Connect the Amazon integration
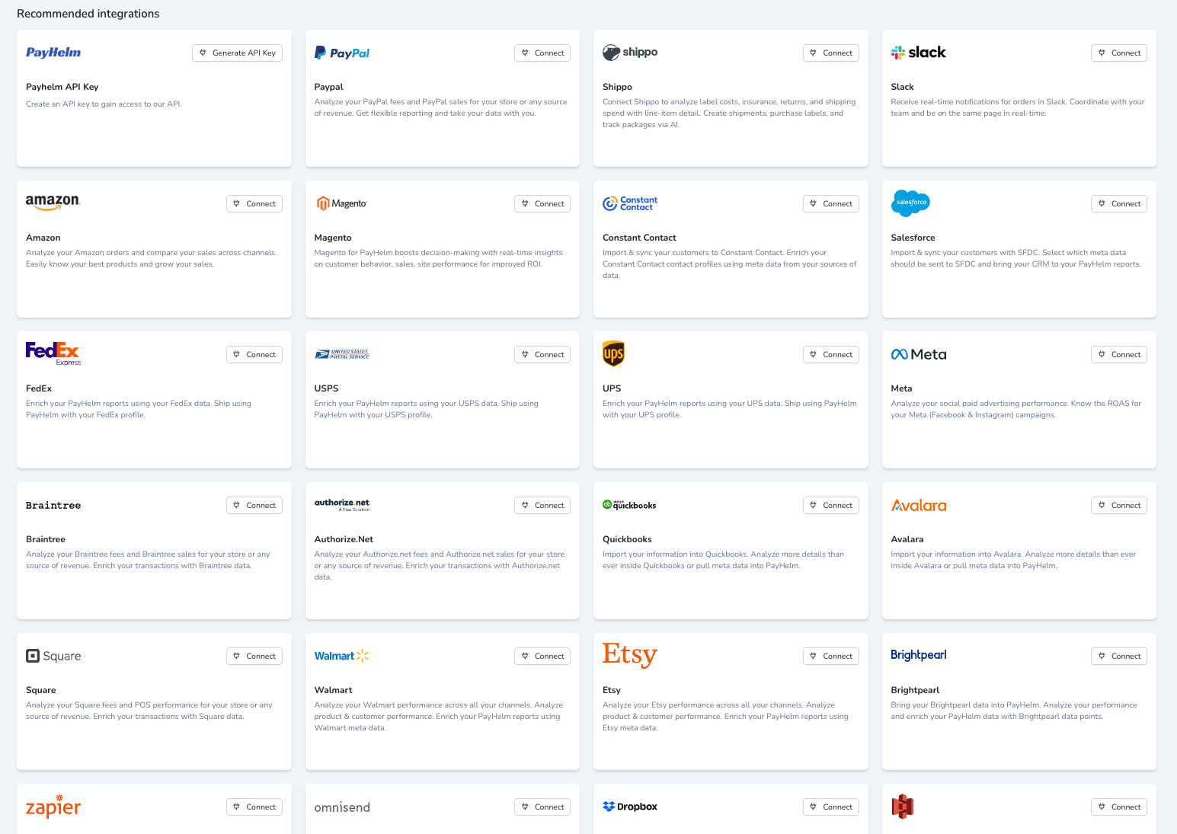1177x834 pixels. click(254, 203)
